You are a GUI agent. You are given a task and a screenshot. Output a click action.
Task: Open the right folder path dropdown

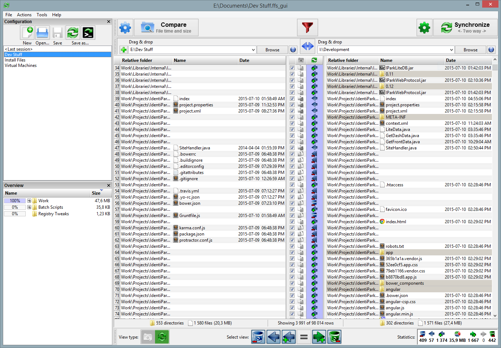tap(451, 50)
